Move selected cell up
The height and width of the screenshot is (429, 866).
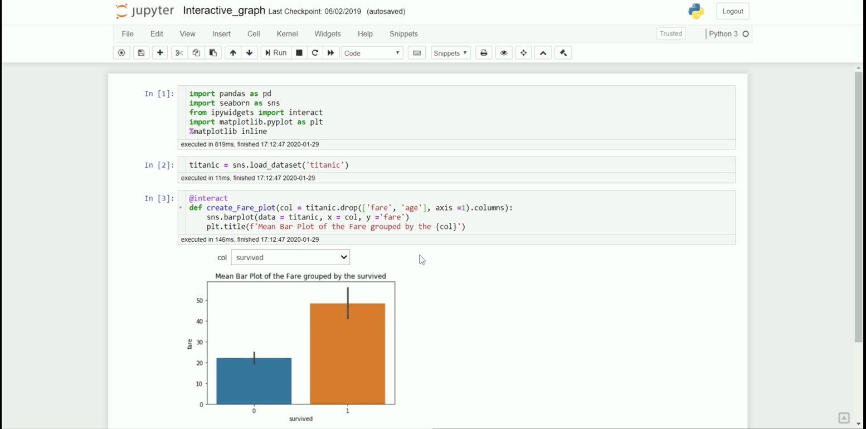coord(233,52)
